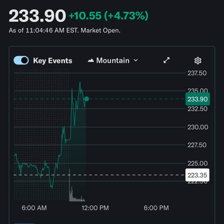
Task: Click the Key Events label
Action: [53, 60]
